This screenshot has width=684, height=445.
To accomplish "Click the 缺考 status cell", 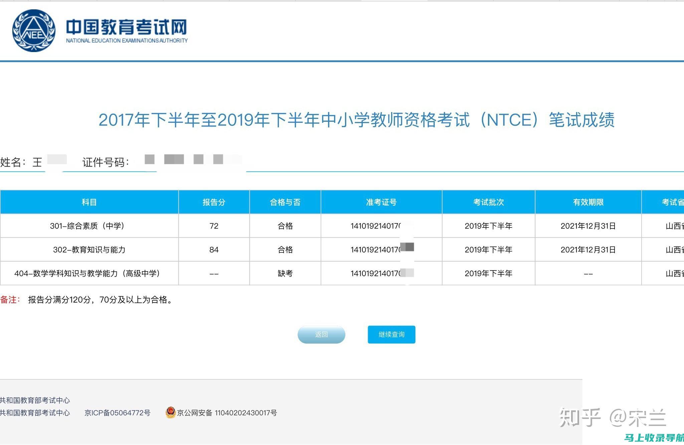I will click(285, 274).
